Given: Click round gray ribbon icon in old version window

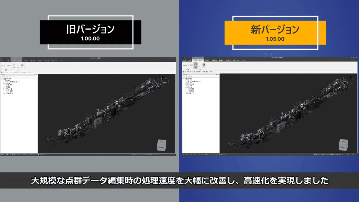Looking at the screenshot, I should pos(22,65).
